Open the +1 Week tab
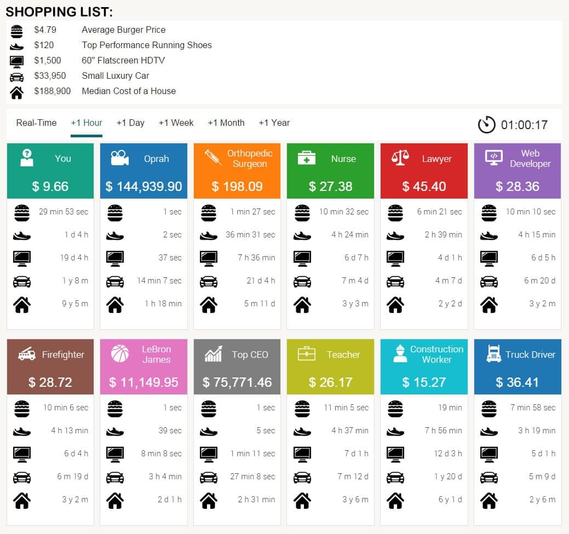569x534 pixels. (x=176, y=123)
